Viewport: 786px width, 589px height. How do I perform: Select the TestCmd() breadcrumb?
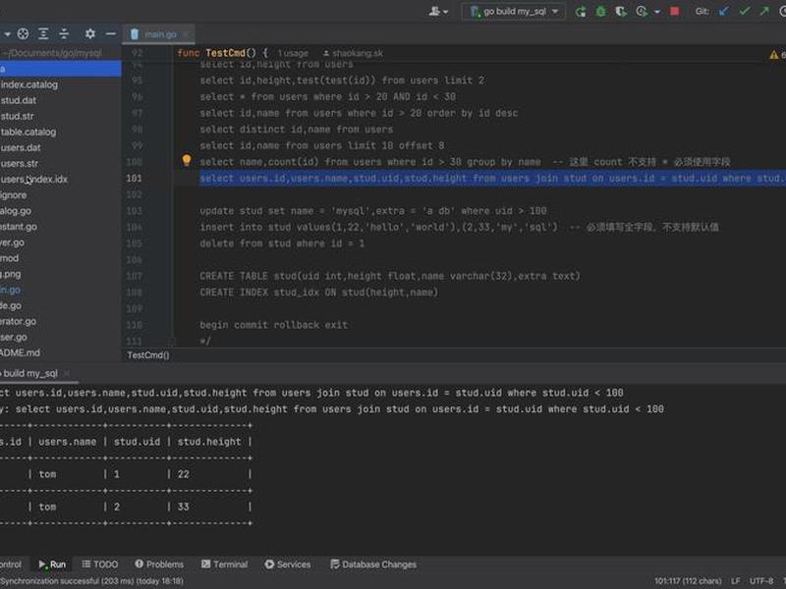[x=148, y=355]
